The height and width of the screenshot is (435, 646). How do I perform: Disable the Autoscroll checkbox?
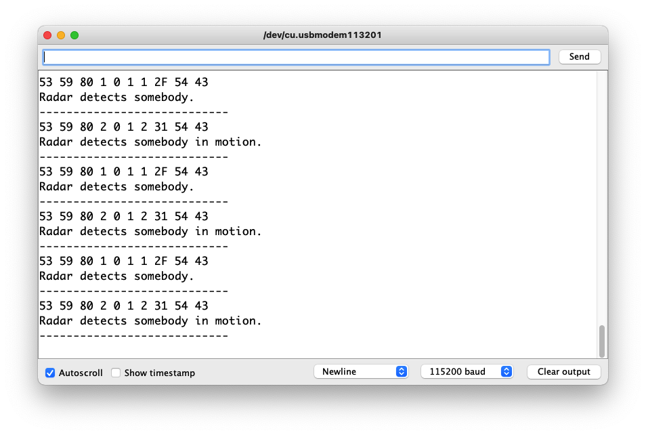[x=50, y=373]
